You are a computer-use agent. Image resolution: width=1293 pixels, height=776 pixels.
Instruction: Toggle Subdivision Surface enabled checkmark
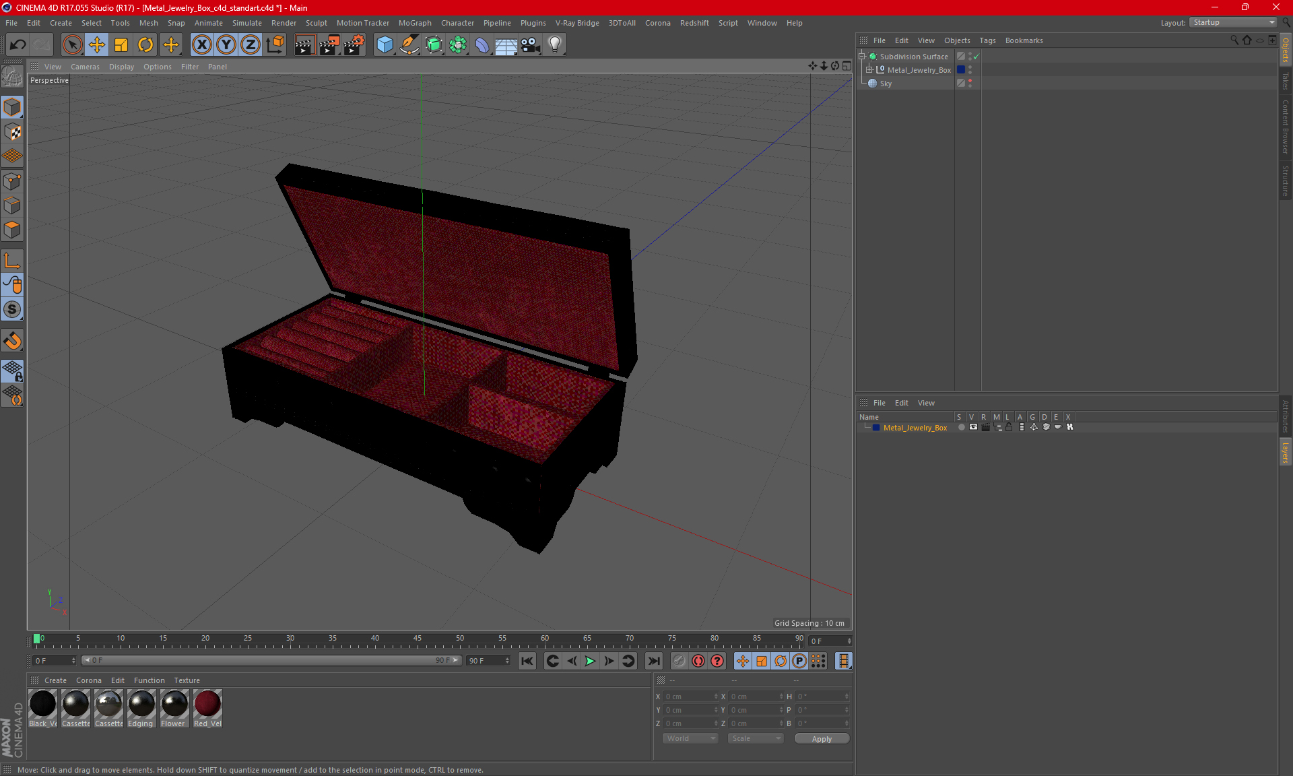pos(976,57)
